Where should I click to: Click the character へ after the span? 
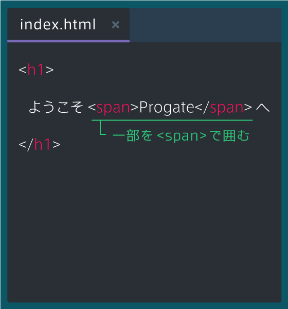tap(263, 108)
